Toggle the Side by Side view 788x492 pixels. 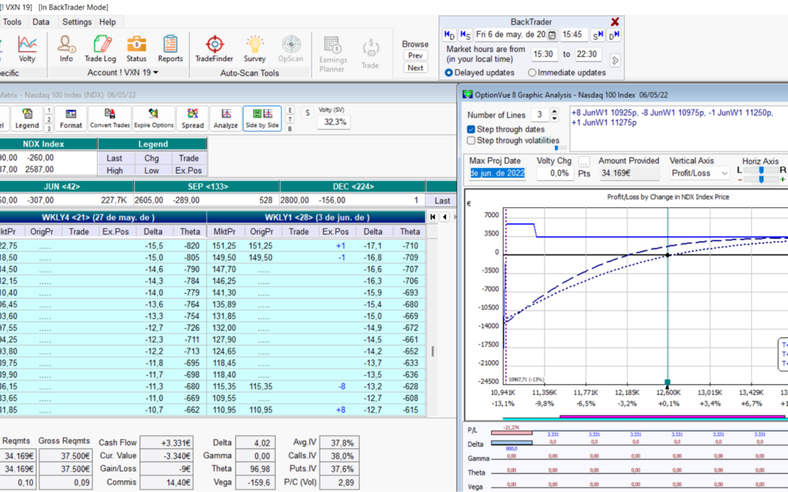(263, 119)
